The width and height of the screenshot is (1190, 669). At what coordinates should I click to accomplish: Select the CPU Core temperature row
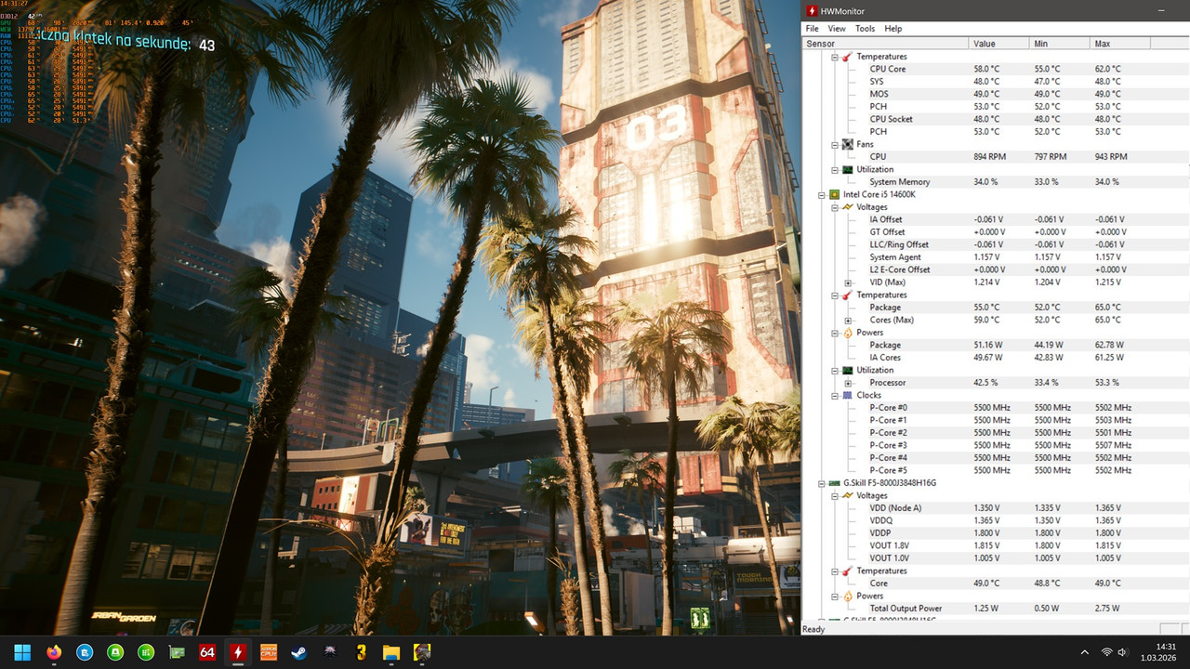coord(994,69)
